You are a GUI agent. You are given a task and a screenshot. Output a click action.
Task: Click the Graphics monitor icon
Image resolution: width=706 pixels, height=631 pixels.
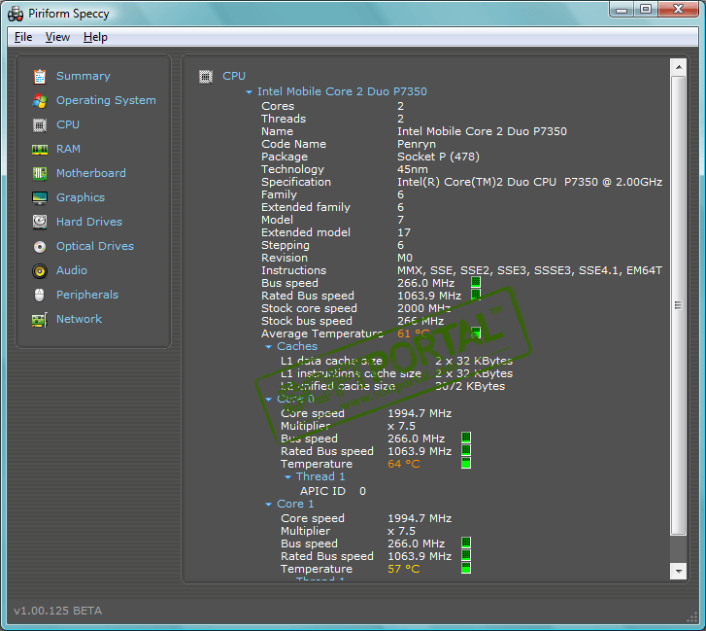pyautogui.click(x=40, y=198)
